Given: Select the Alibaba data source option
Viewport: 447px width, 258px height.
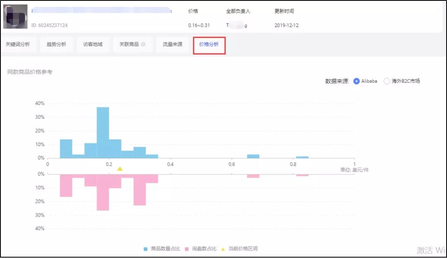Looking at the screenshot, I should click(x=356, y=81).
